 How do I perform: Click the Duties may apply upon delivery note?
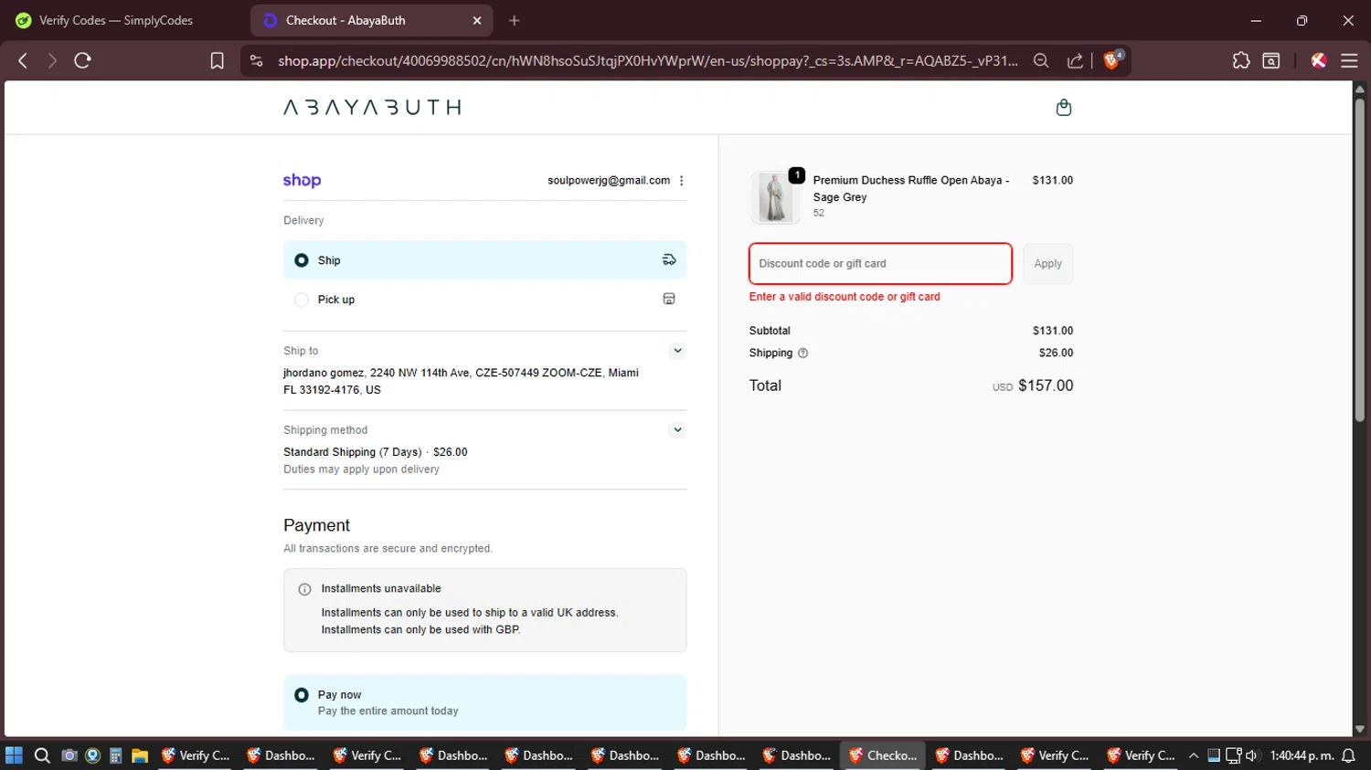[361, 469]
